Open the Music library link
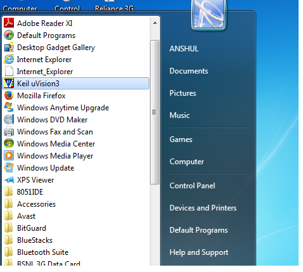 tap(180, 115)
